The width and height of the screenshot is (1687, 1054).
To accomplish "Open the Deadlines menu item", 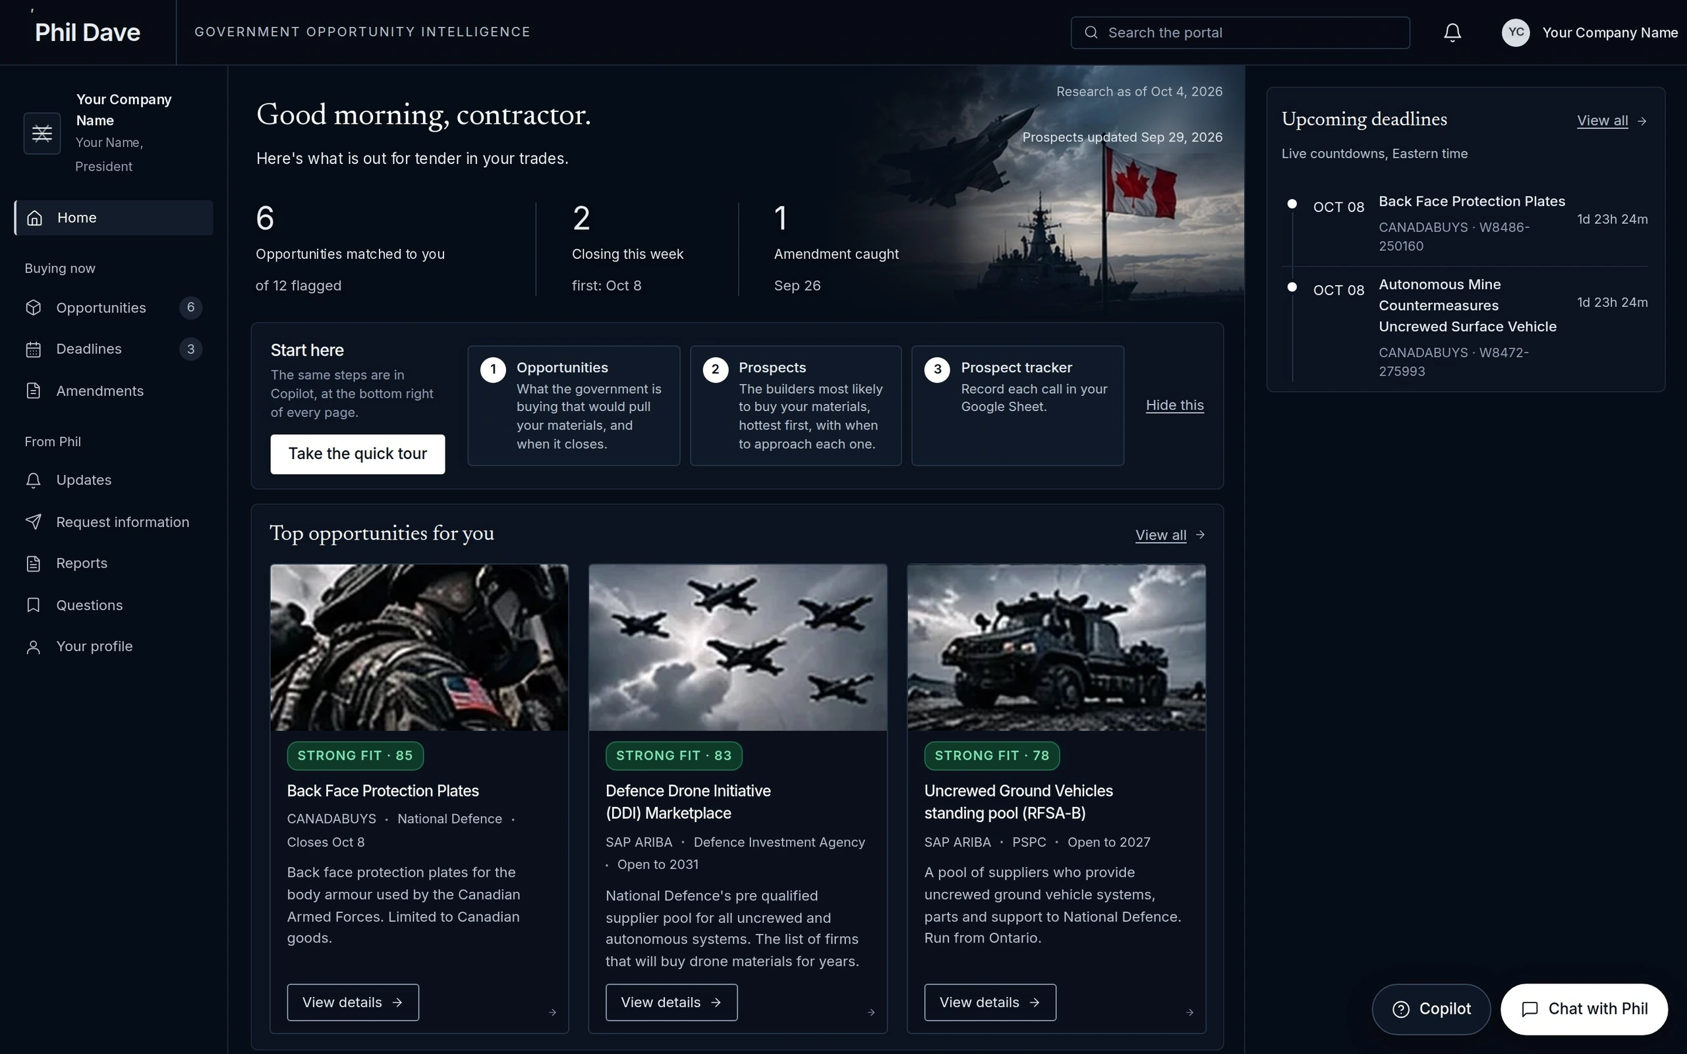I will (113, 349).
